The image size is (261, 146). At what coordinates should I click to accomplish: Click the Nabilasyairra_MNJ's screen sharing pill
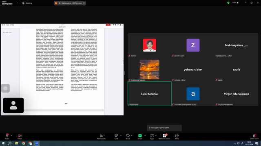(x=70, y=3)
